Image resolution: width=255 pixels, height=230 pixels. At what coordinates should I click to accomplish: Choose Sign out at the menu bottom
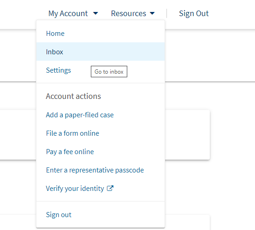point(59,215)
